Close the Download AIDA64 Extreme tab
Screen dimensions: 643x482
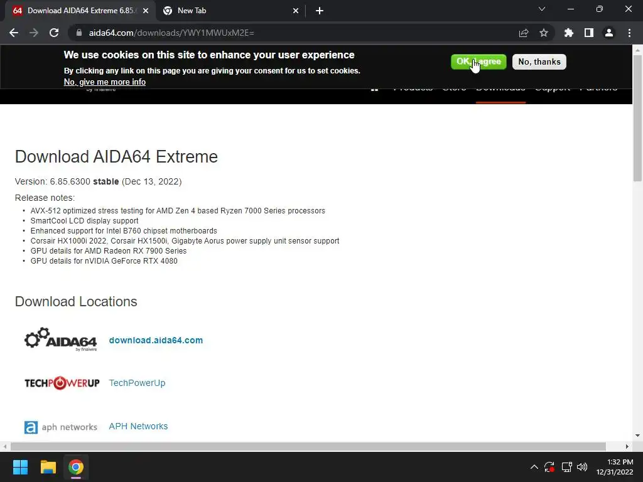[146, 11]
